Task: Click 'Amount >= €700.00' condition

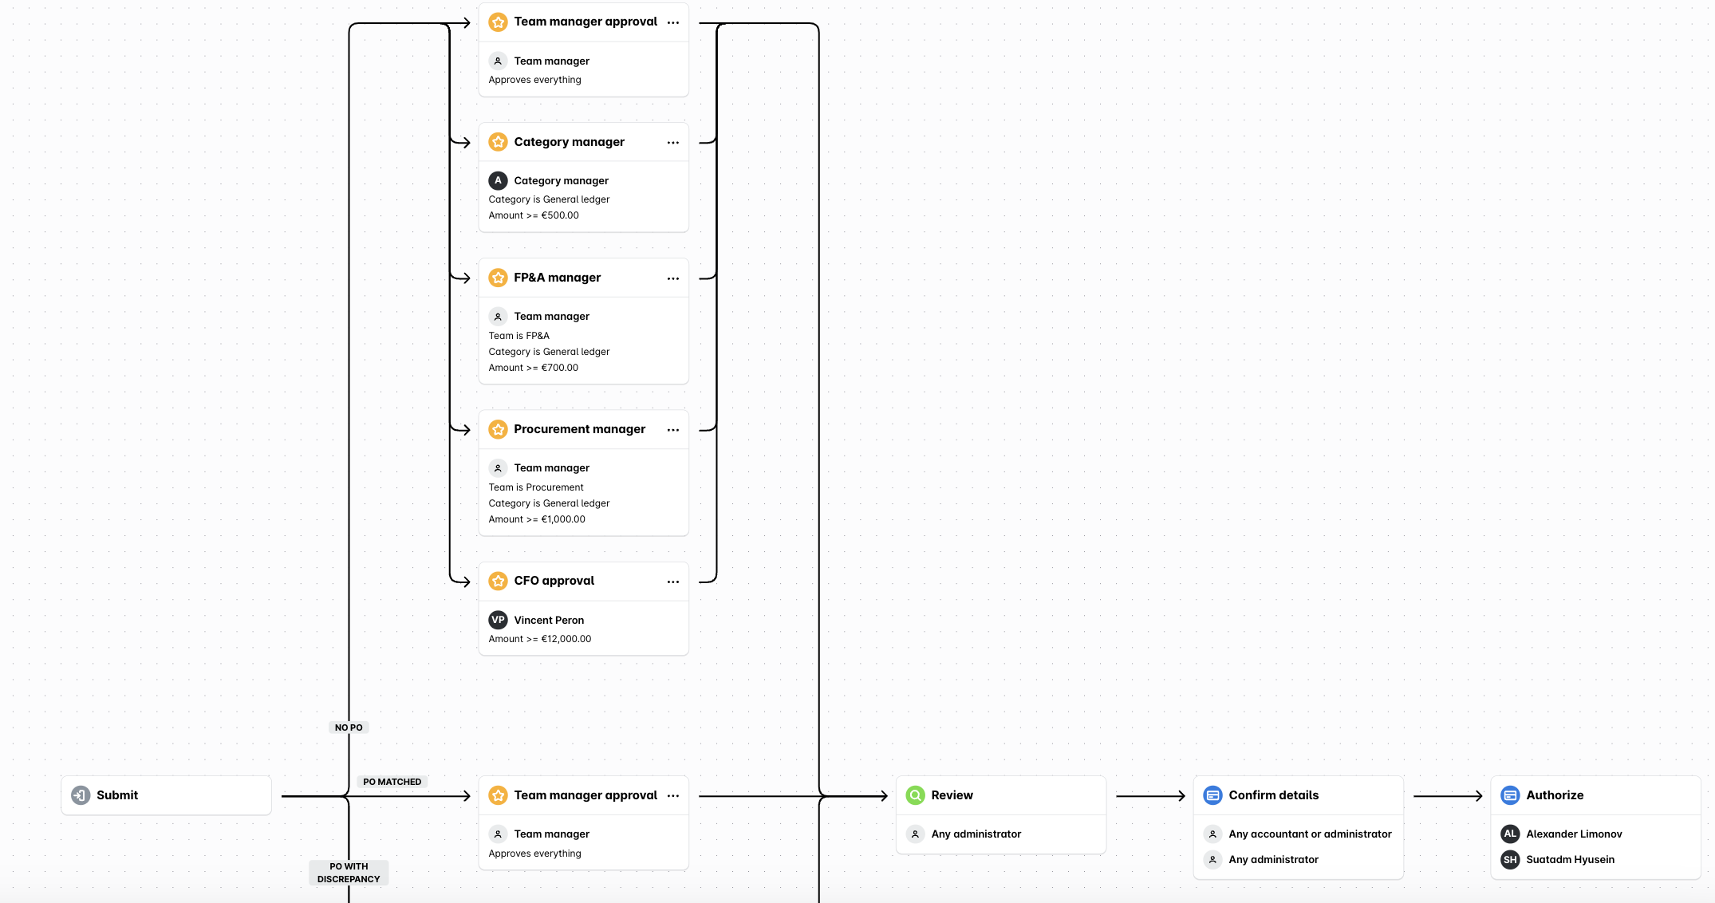Action: point(534,368)
